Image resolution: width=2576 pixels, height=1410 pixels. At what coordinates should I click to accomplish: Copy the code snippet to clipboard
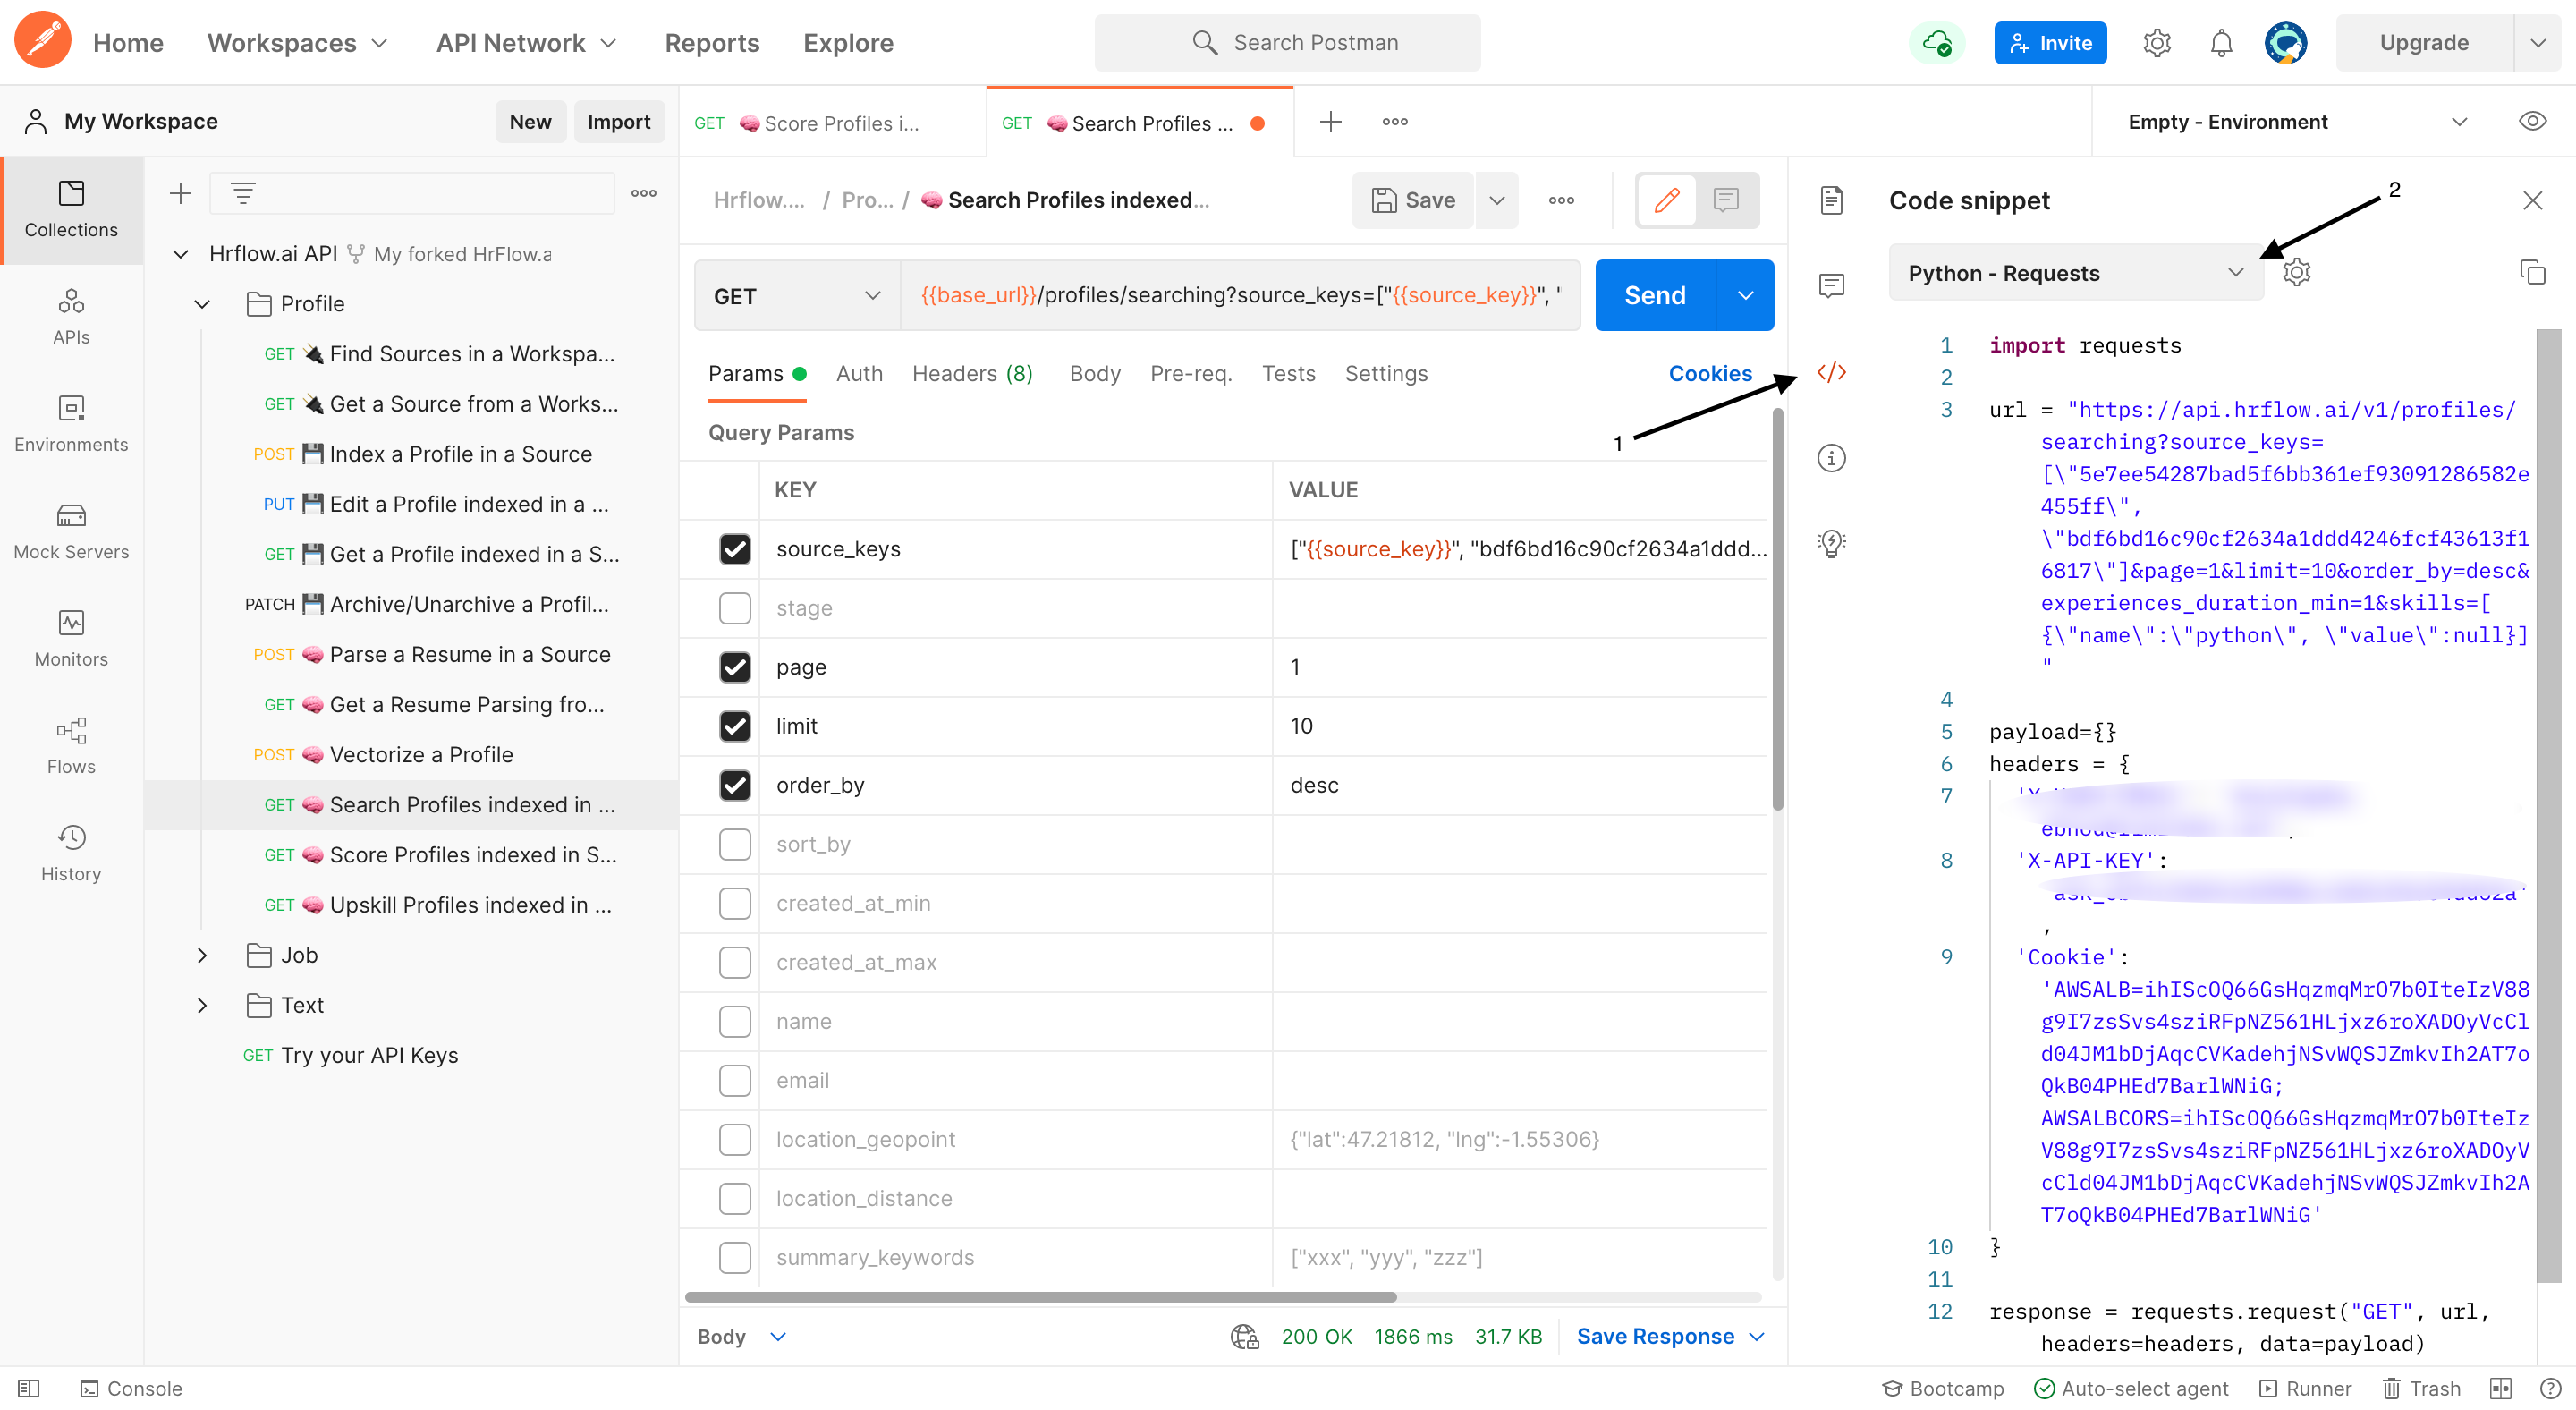point(2532,272)
